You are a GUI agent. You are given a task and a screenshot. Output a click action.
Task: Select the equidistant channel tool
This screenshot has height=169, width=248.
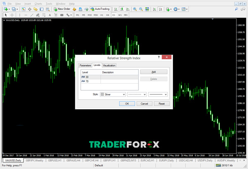(38, 15)
